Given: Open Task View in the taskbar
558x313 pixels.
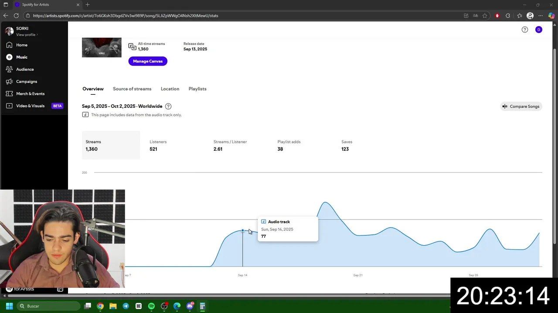Looking at the screenshot, I should [x=88, y=306].
